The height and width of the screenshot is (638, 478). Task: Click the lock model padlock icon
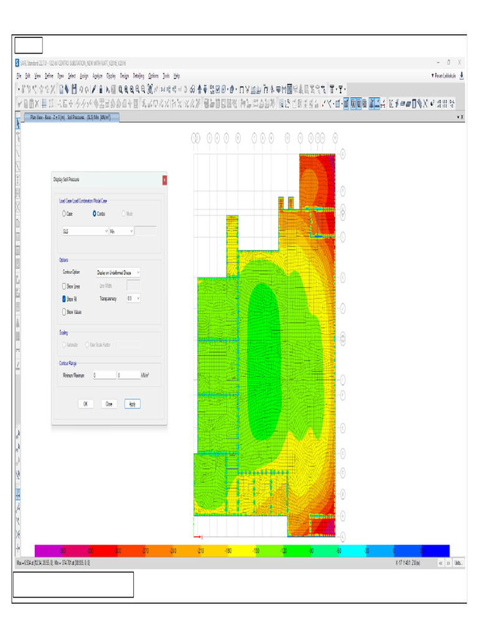(101, 90)
